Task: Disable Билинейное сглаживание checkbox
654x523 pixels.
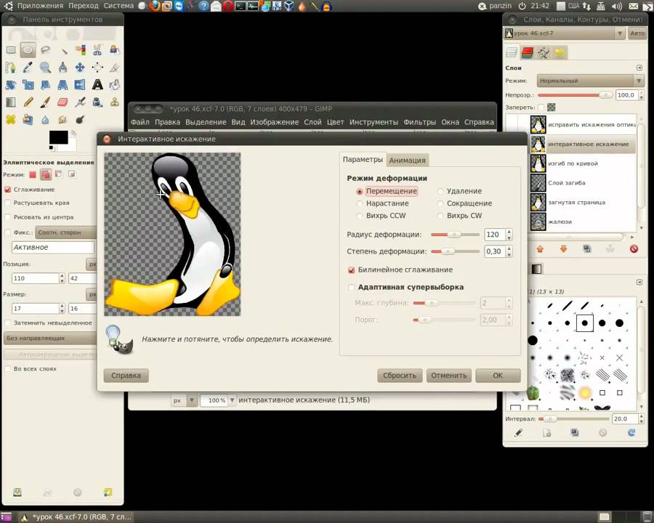Action: 351,270
